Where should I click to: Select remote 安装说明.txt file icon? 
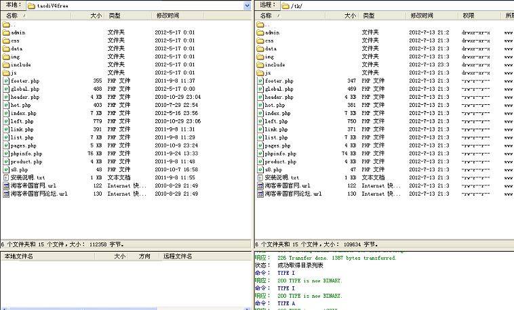(260, 177)
